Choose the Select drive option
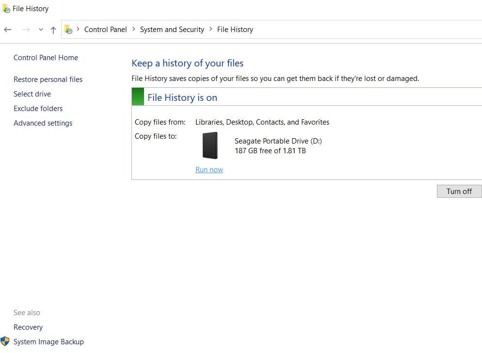Image resolution: width=482 pixels, height=353 pixels. [32, 94]
